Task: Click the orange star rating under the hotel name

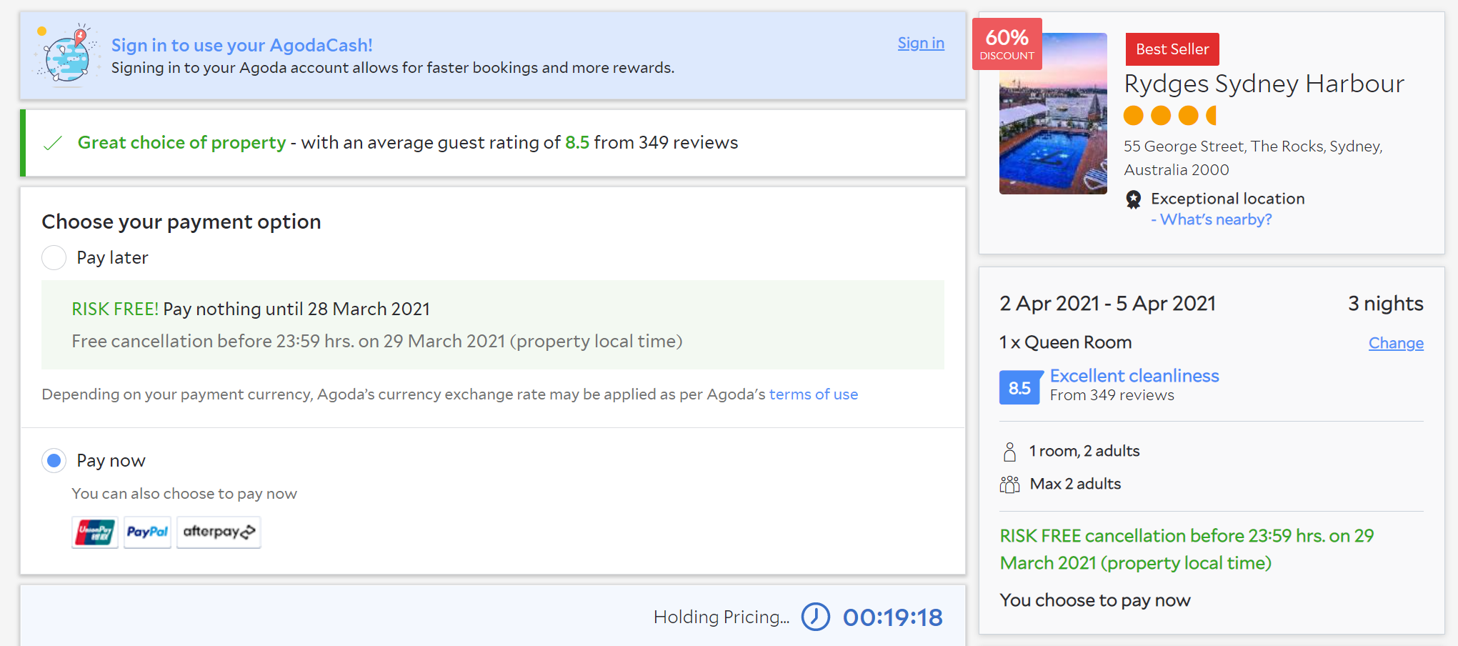Action: (x=1169, y=115)
